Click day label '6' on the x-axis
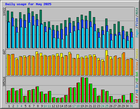Viewport: 140px width, 109px height. 30,106
